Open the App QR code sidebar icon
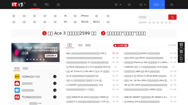 tap(181, 45)
